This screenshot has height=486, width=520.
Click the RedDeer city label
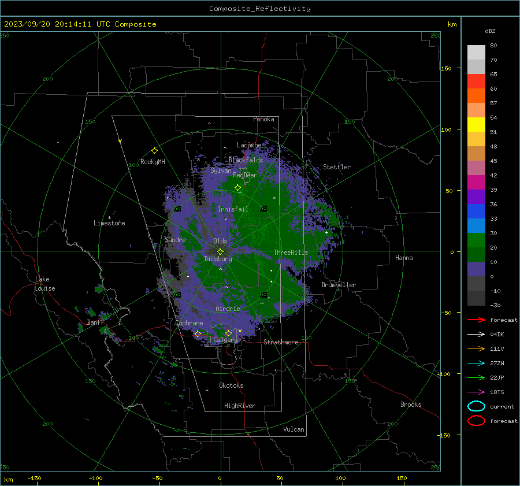[245, 175]
